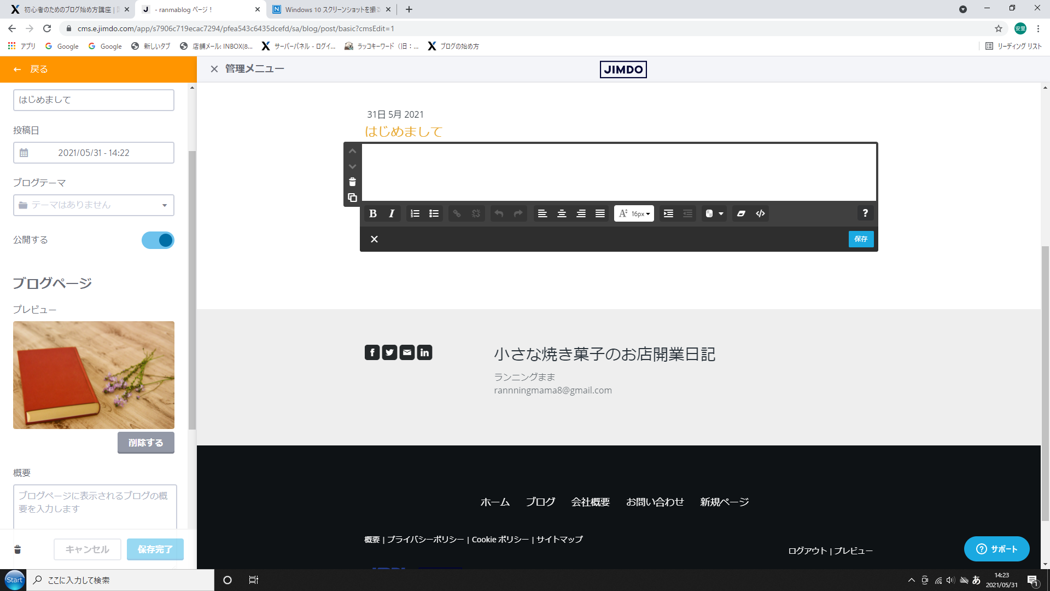Click the 投稿日 date input field
Screen dimensions: 1050x591
[94, 153]
